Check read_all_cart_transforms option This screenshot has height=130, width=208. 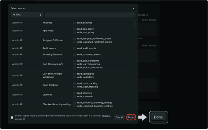pyautogui.click(x=75, y=67)
